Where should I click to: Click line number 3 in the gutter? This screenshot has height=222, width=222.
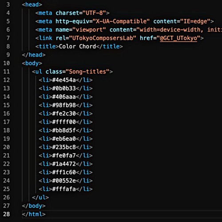[8, 4]
